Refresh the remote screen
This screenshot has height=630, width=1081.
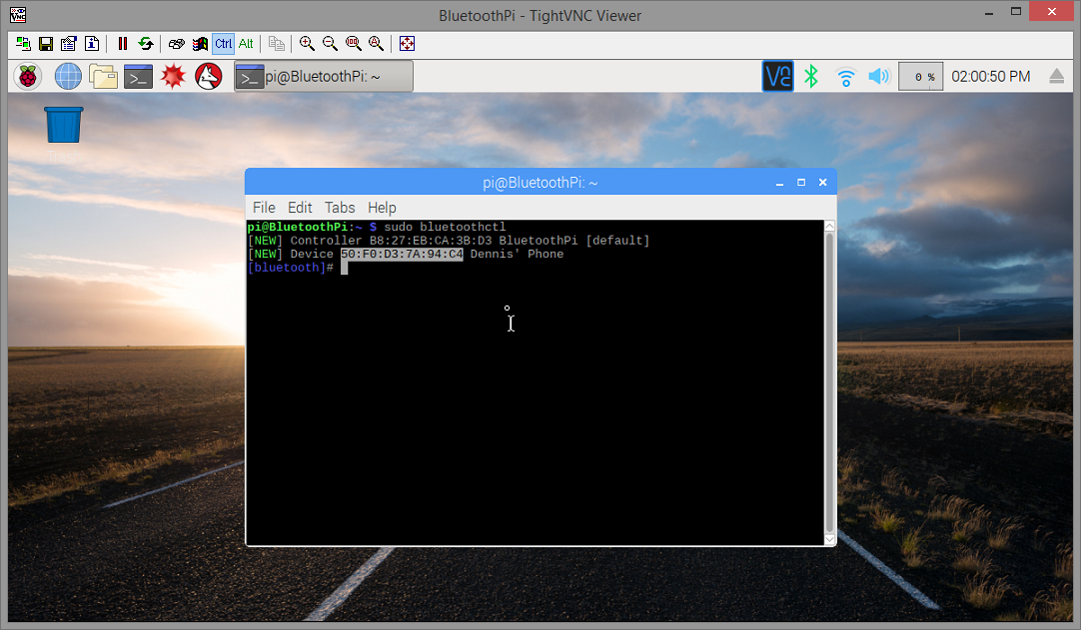pyautogui.click(x=146, y=43)
